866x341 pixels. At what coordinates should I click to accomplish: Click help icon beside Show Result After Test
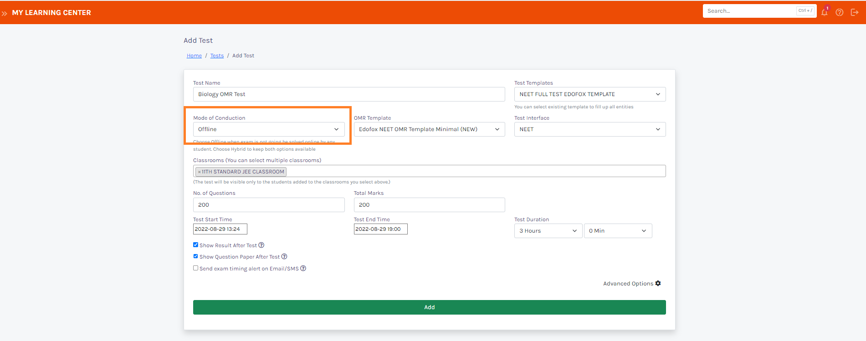click(261, 245)
